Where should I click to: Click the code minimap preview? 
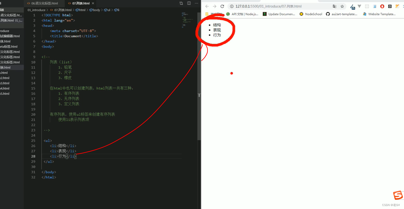[x=188, y=20]
